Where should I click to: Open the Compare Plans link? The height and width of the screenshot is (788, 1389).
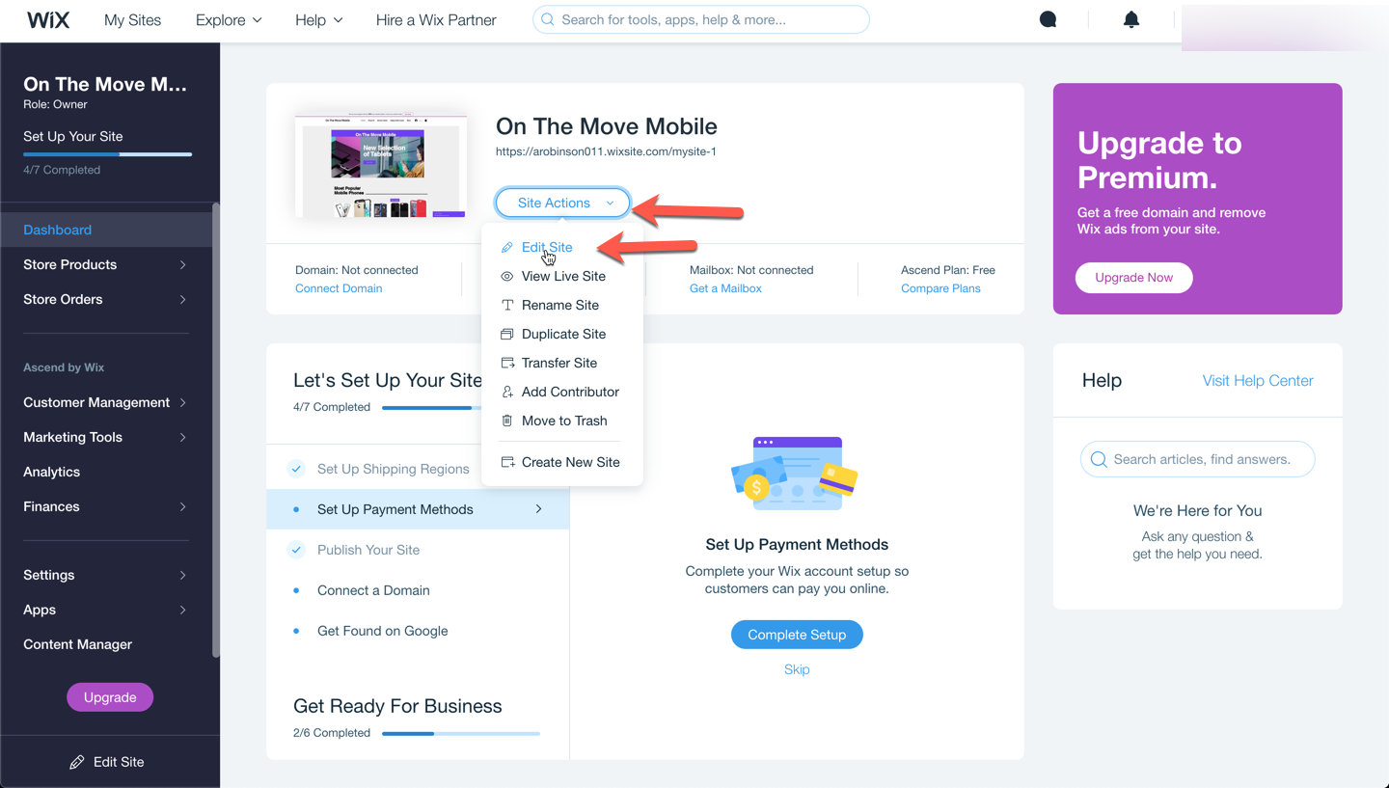point(940,288)
